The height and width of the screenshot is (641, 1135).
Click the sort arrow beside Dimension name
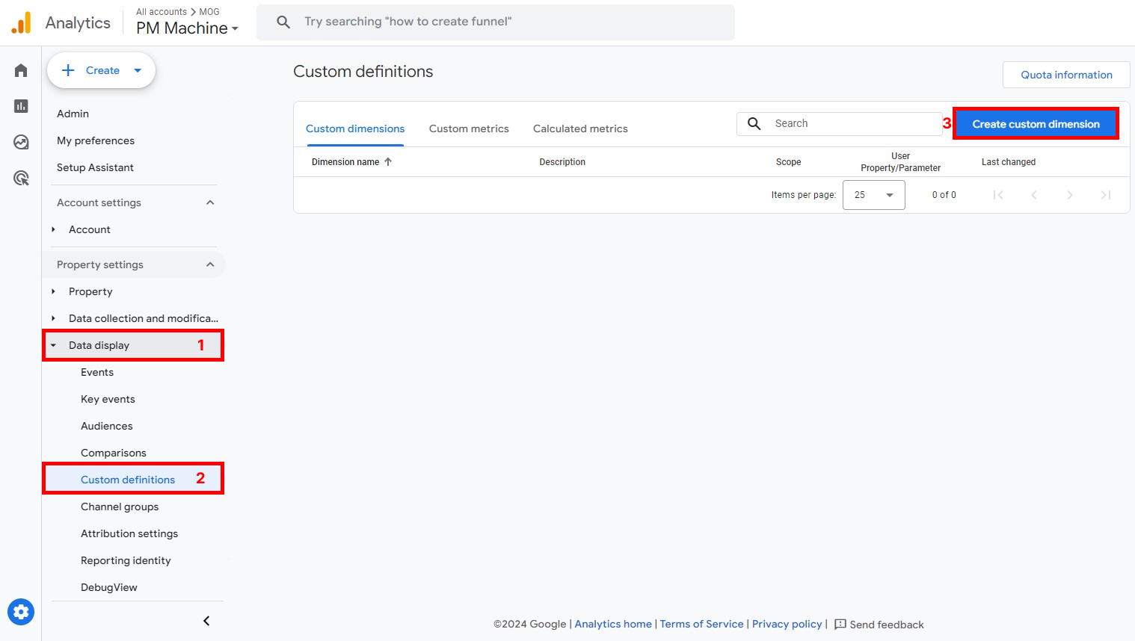[388, 162]
